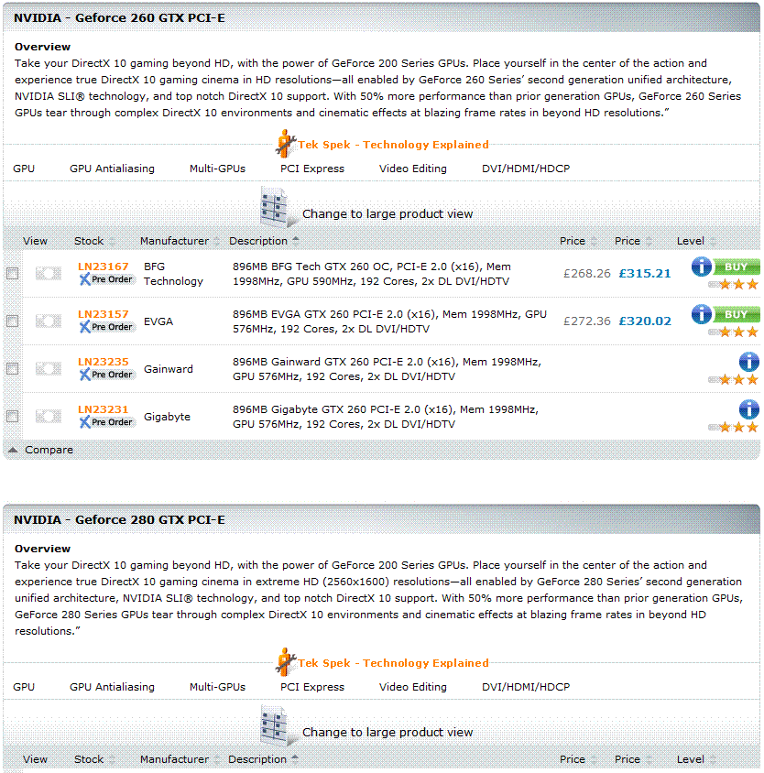Click star rating of Gainward row

pyautogui.click(x=734, y=379)
